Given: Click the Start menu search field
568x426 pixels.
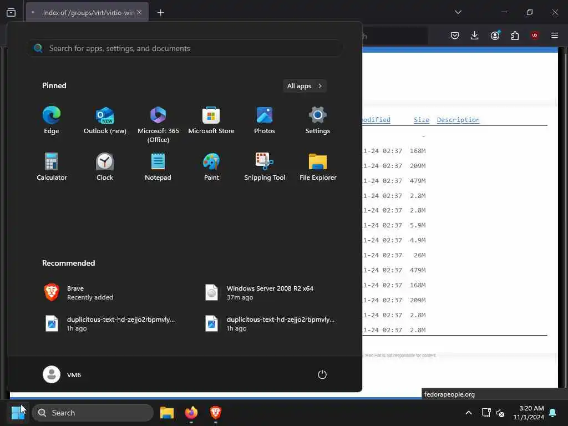Looking at the screenshot, I should click(x=185, y=48).
